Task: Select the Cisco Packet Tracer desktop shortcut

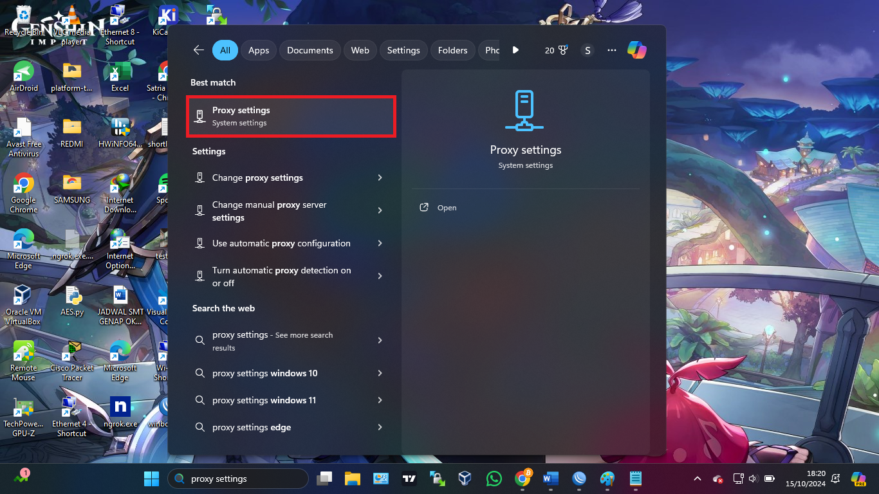Action: (x=72, y=361)
